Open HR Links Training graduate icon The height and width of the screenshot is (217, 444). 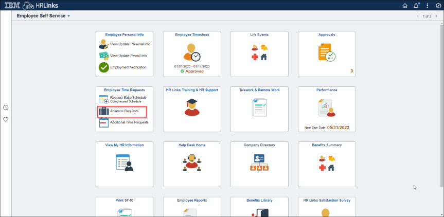(x=192, y=107)
